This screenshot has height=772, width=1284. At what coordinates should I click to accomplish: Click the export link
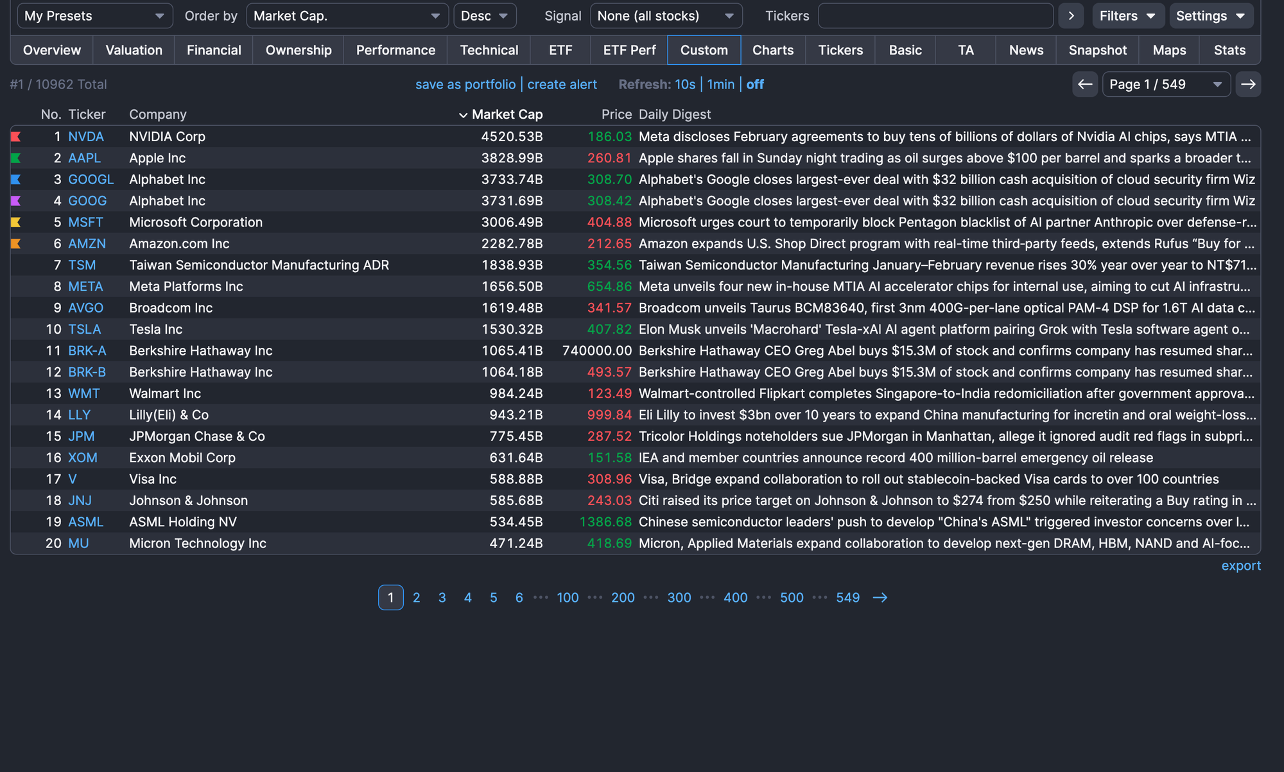tap(1240, 566)
